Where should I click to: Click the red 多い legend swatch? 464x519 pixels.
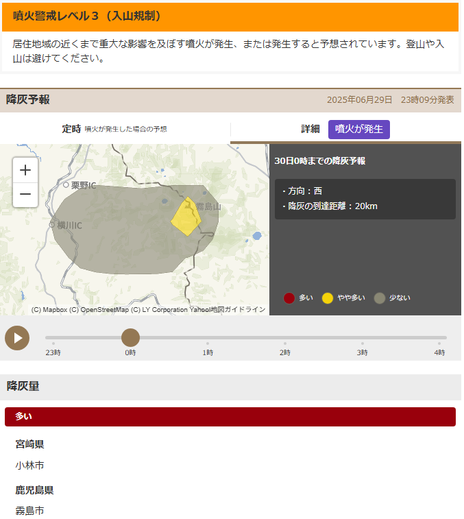click(289, 298)
